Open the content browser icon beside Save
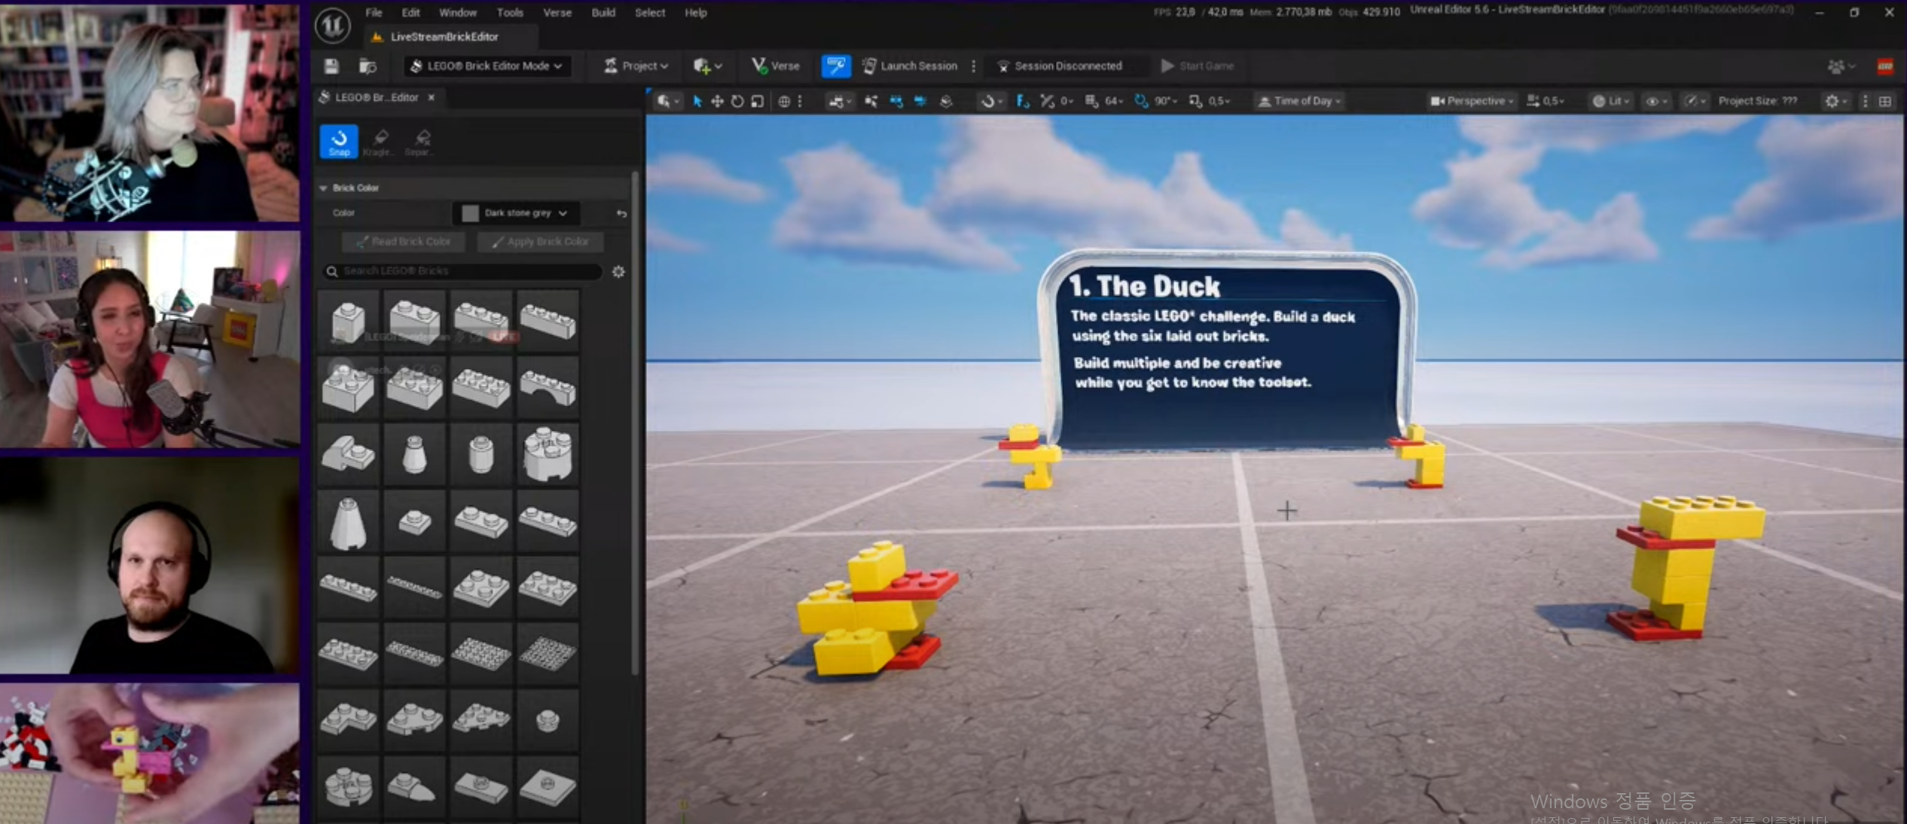 (x=368, y=66)
